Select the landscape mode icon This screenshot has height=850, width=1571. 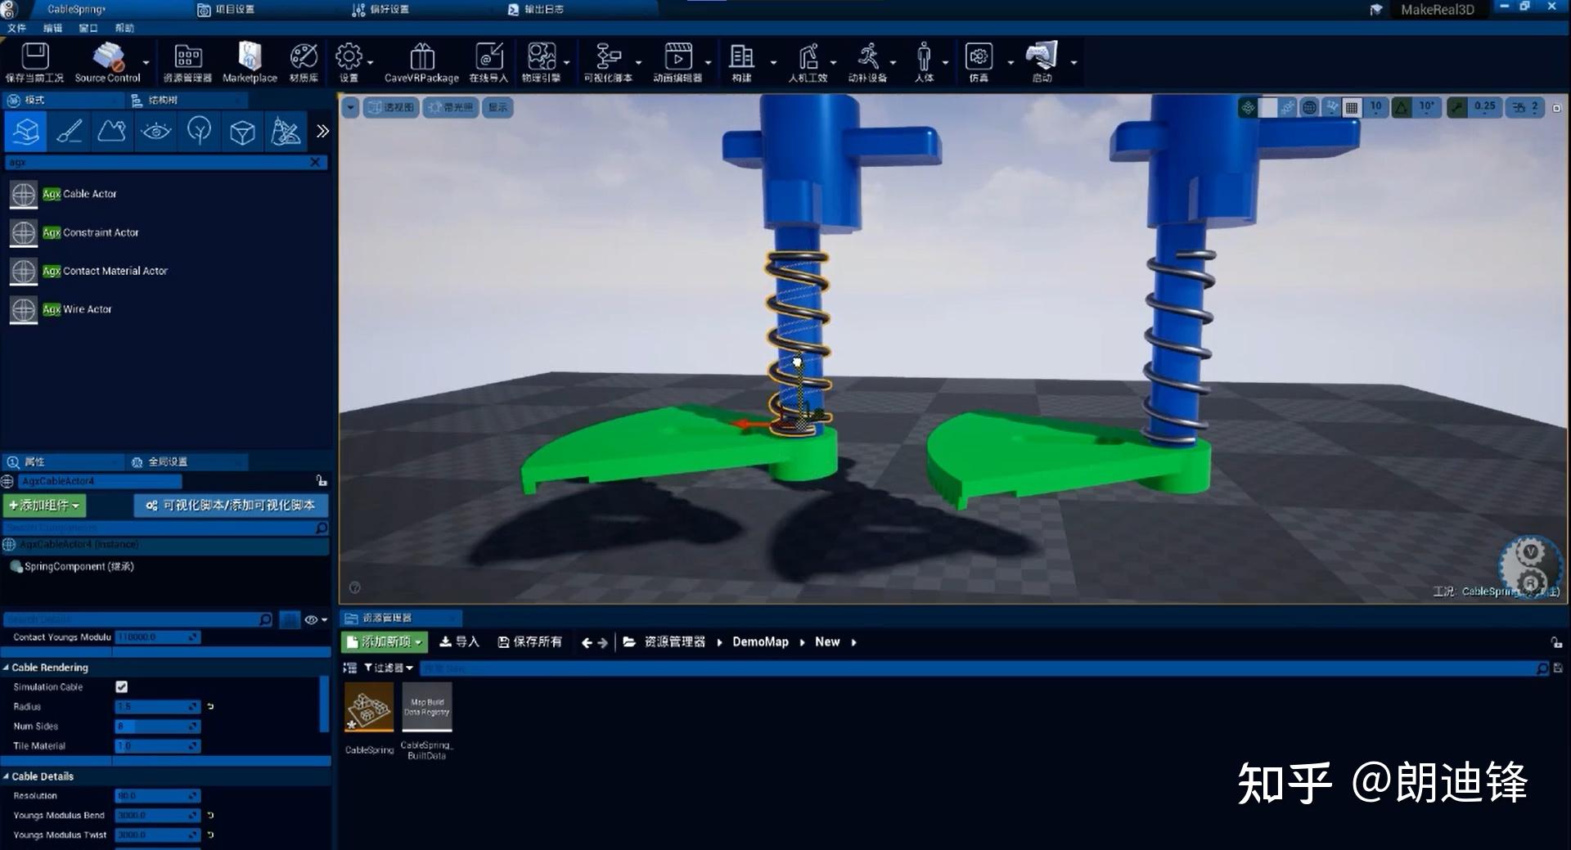click(112, 131)
